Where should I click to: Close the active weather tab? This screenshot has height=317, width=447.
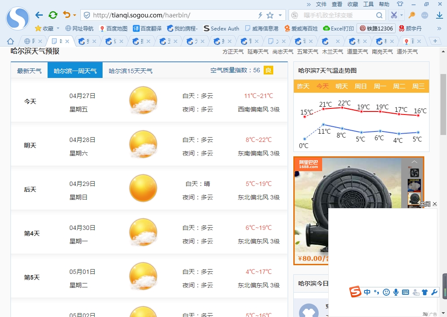point(67,41)
